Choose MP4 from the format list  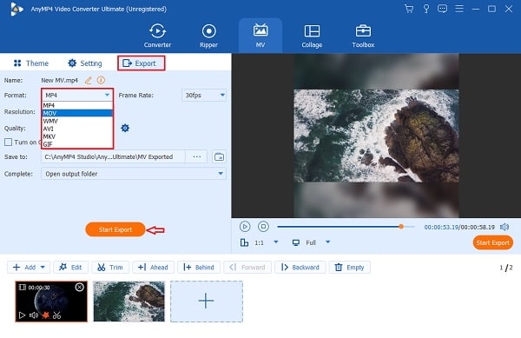(x=77, y=105)
